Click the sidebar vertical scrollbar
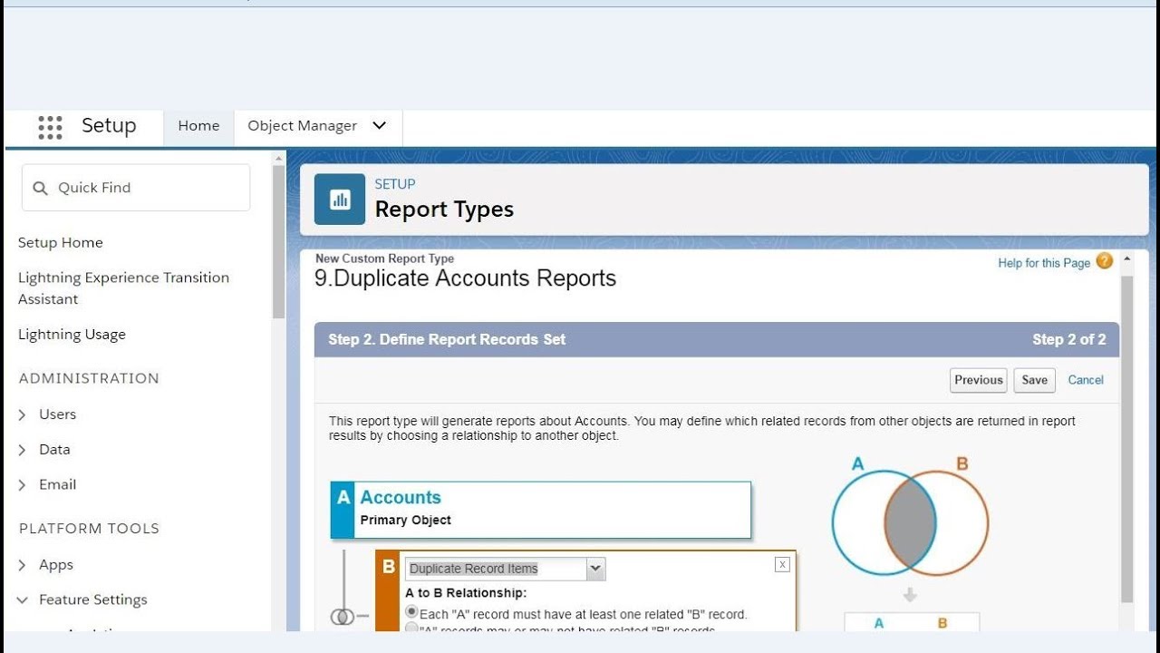1160x653 pixels. click(278, 240)
